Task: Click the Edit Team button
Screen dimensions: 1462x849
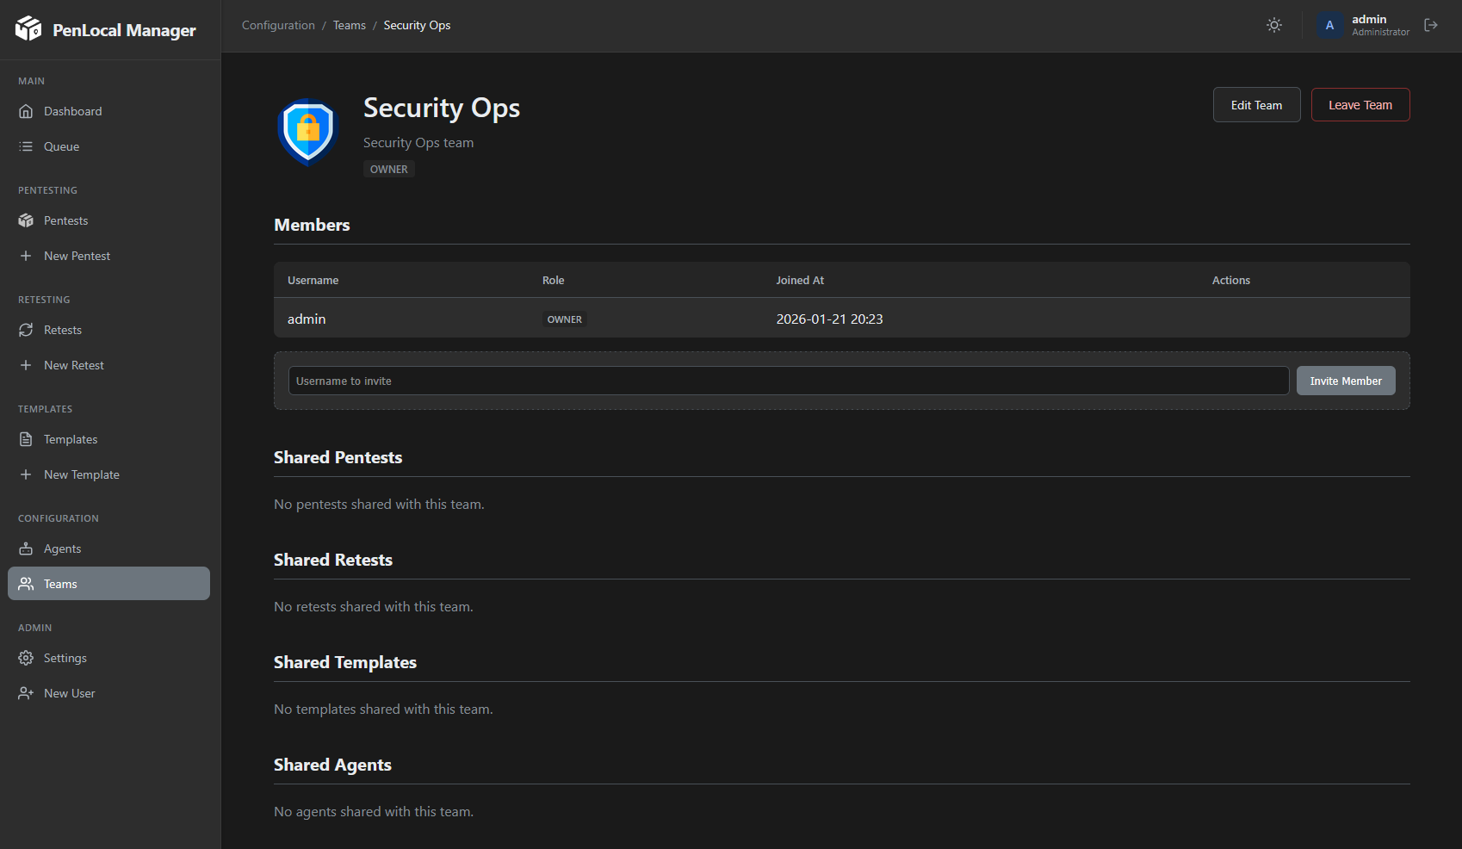Action: point(1256,104)
